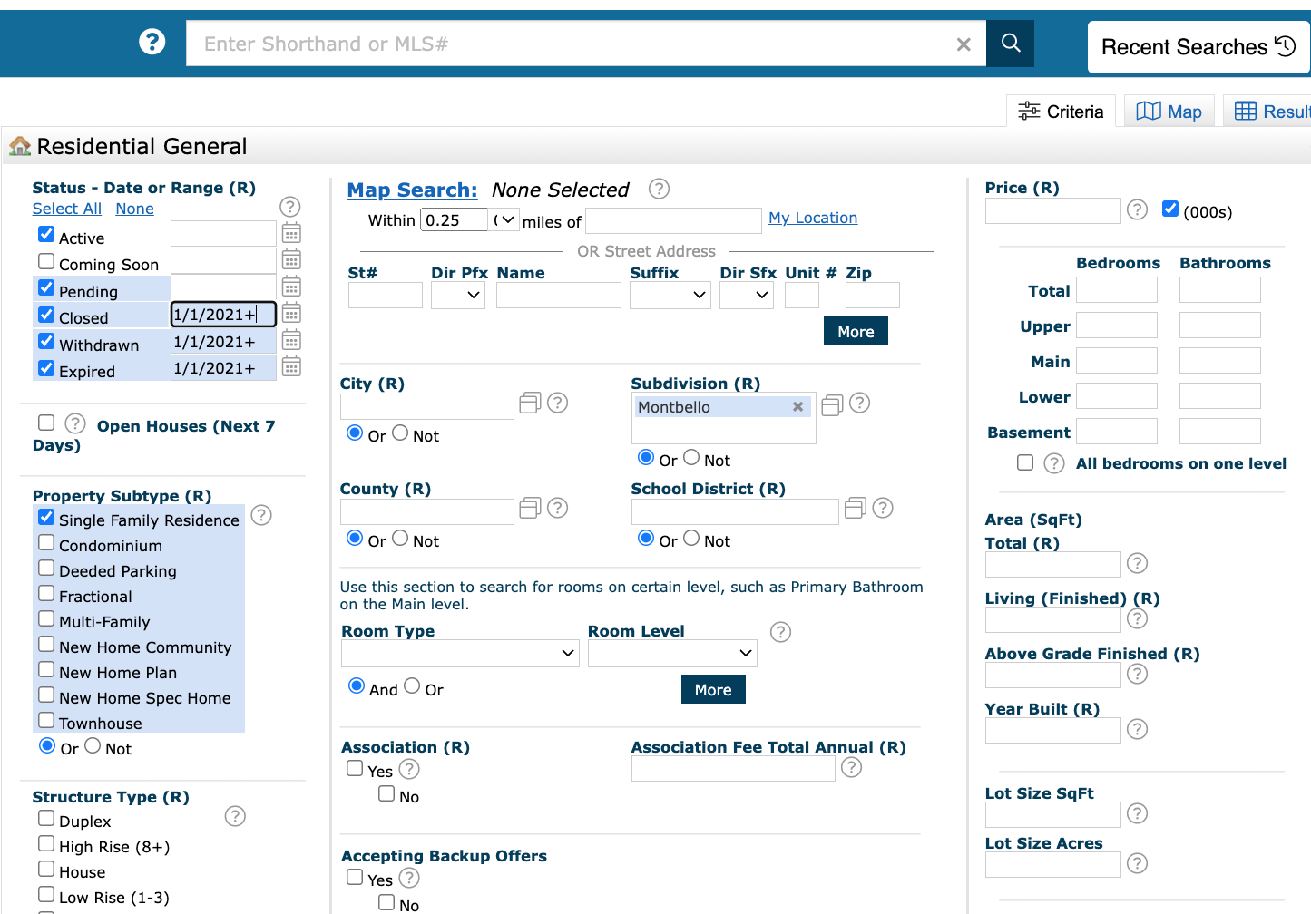Remove Montbello from Subdivision field

pyautogui.click(x=797, y=407)
